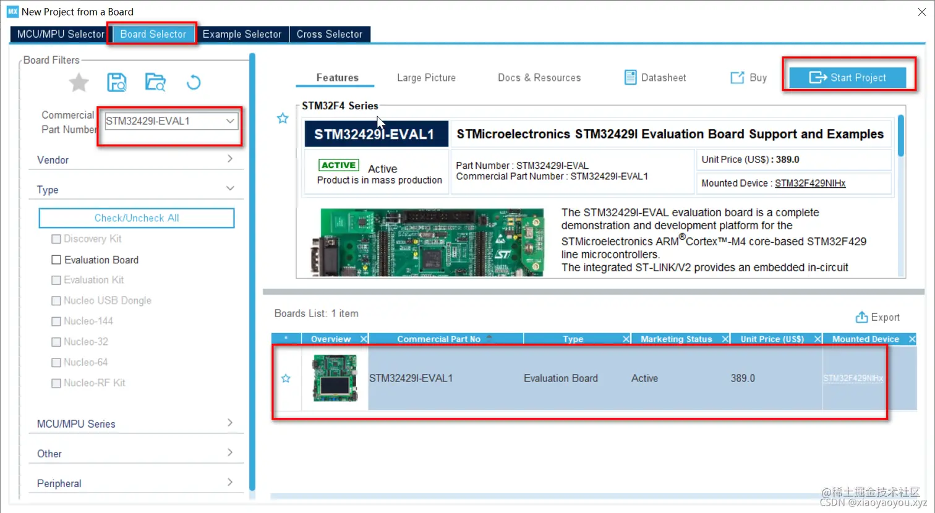The image size is (935, 513).
Task: Click the Marketing Status column header
Action: [677, 339]
